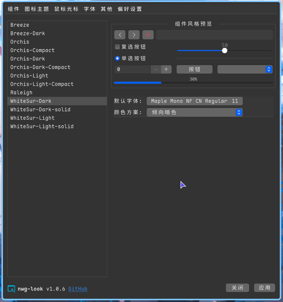This screenshot has width=283, height=302.
Task: Click inside the spinbox showing 0
Action: pyautogui.click(x=132, y=69)
